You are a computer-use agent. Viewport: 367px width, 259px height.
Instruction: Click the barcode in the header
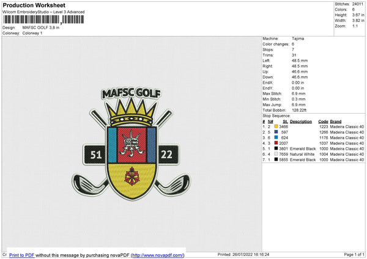tap(43, 20)
